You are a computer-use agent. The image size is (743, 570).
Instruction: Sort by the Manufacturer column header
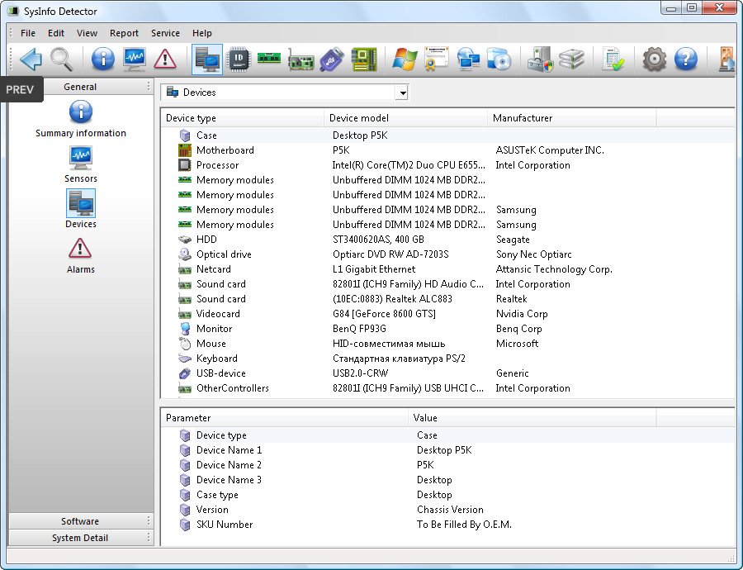(572, 118)
